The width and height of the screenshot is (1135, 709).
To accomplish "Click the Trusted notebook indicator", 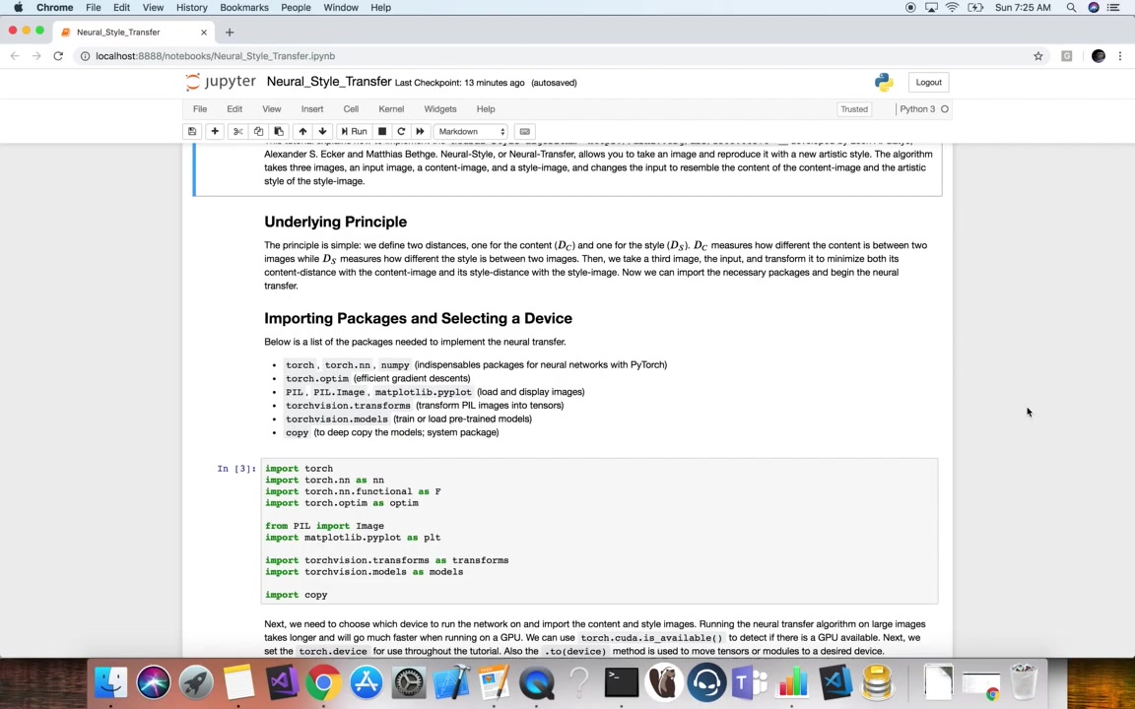I will click(x=853, y=109).
